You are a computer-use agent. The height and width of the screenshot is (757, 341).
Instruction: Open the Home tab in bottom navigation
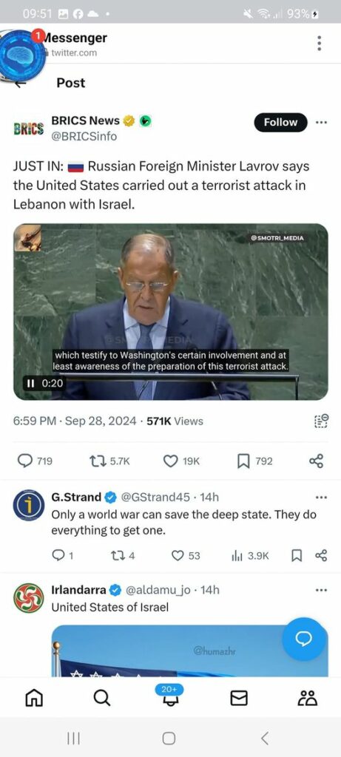click(34, 698)
